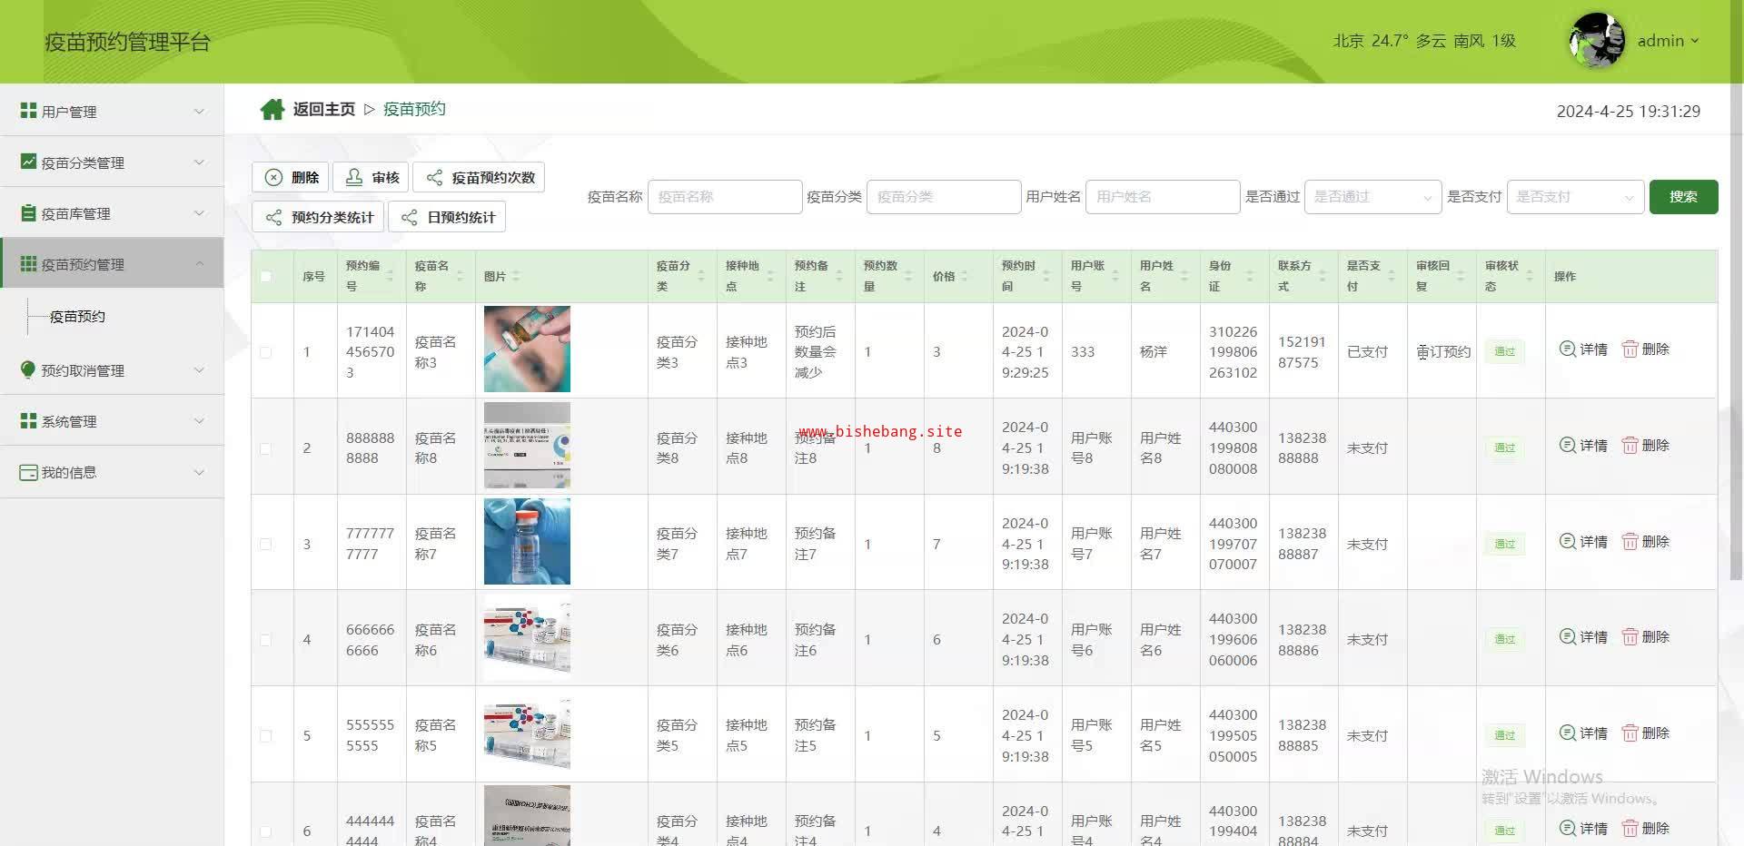Click the 审核 button
The height and width of the screenshot is (846, 1744).
point(372,178)
